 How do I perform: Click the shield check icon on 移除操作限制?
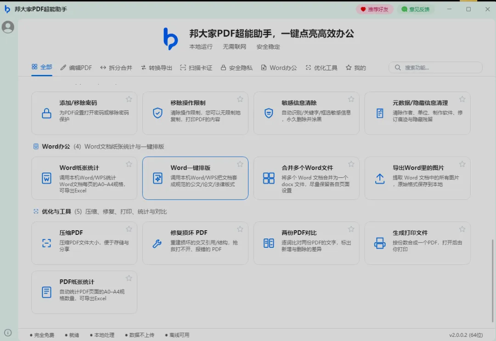(158, 113)
